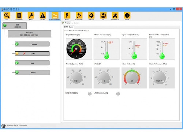Screen dimensions: 183x136
Task: Click the Sea-Doo file name in status bar
Action: coord(17,125)
